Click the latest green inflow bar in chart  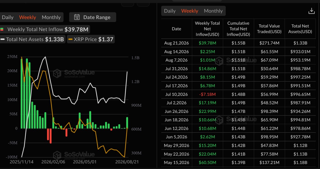[127, 123]
